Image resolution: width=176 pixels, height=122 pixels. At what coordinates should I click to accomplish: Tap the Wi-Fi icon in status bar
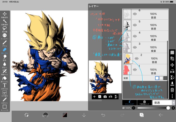point(161,2)
